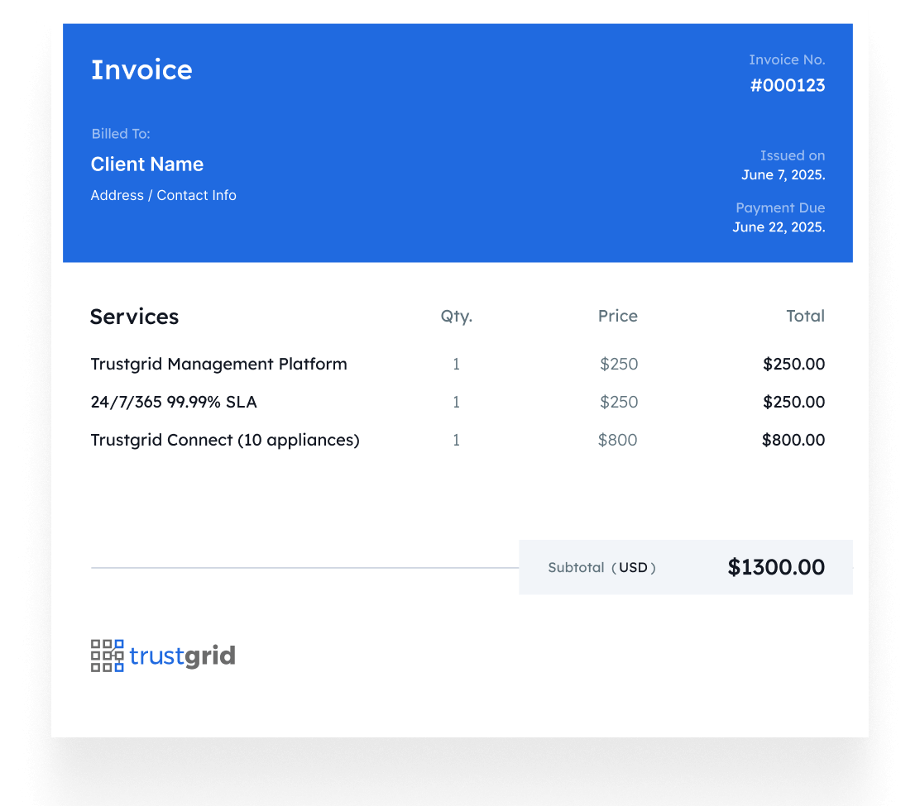This screenshot has width=920, height=806.
Task: Click the Qty. column header
Action: click(x=457, y=317)
